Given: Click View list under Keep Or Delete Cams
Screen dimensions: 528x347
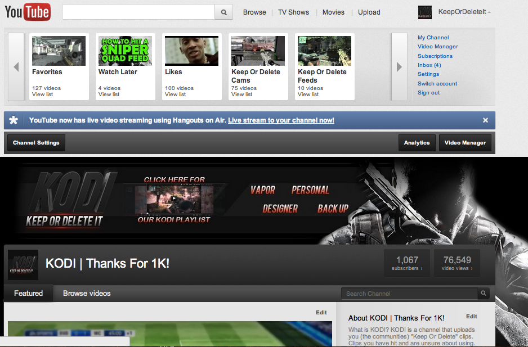Looking at the screenshot, I should click(241, 94).
